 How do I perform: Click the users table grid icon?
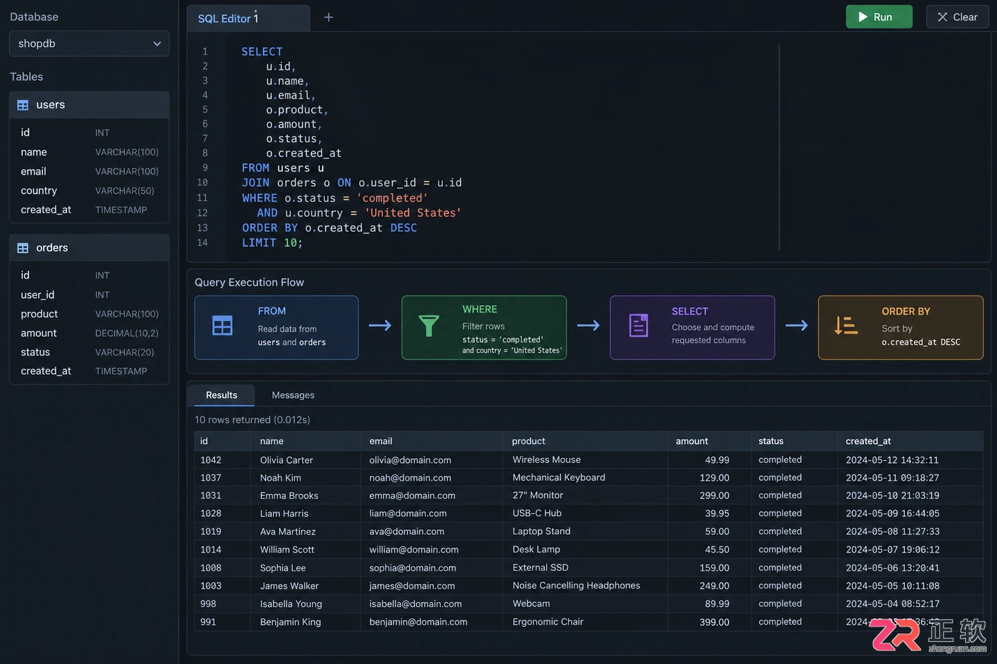pos(23,105)
